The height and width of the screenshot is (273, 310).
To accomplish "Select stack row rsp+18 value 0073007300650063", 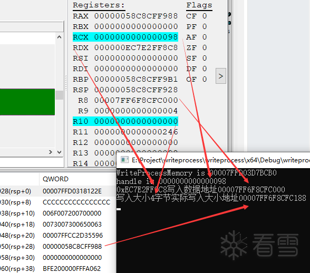I will pyautogui.click(x=72, y=225).
